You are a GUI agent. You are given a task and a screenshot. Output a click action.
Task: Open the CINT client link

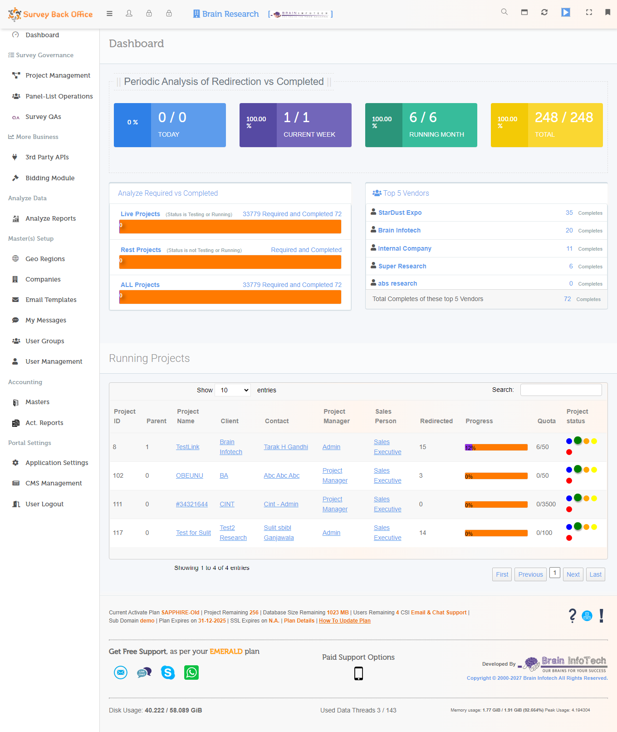[227, 504]
